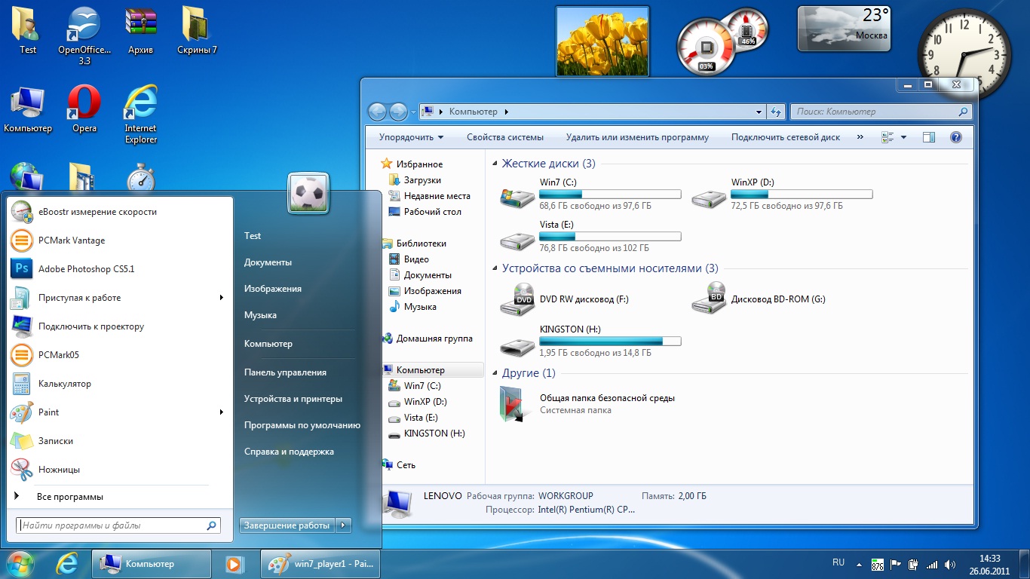This screenshot has height=579, width=1030.
Task: Click the Start menu user picture
Action: click(308, 194)
